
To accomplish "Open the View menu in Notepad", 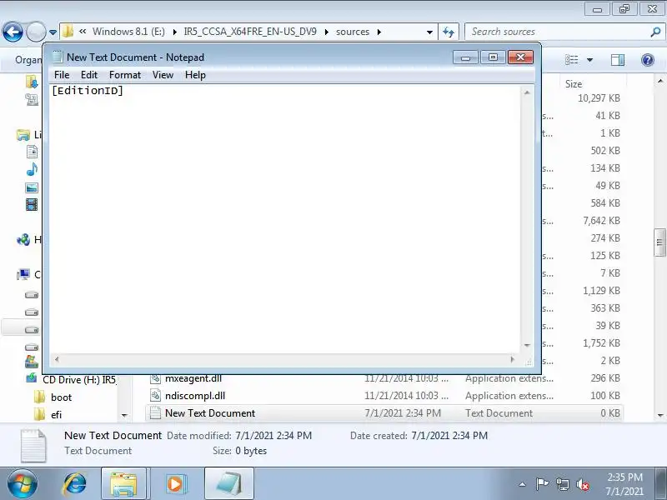I will (163, 75).
